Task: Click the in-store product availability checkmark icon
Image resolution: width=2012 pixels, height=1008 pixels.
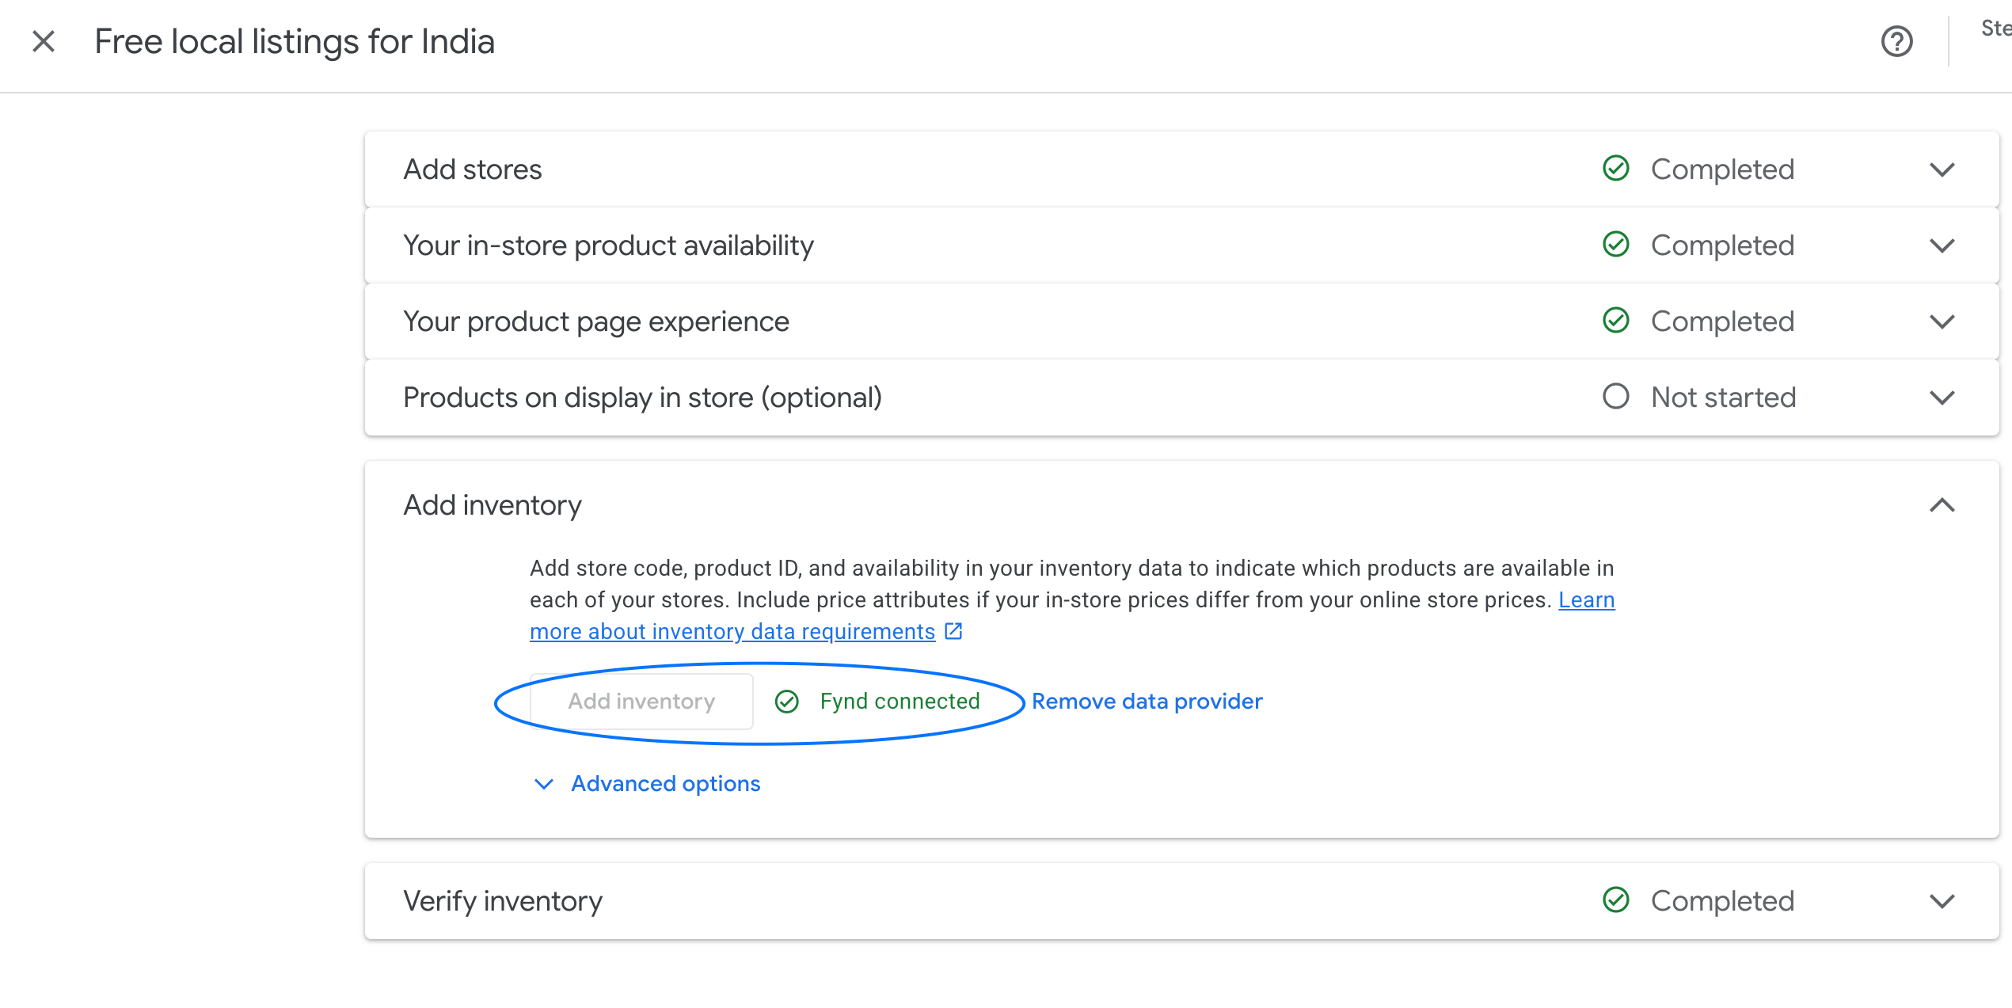Action: [x=1615, y=245]
